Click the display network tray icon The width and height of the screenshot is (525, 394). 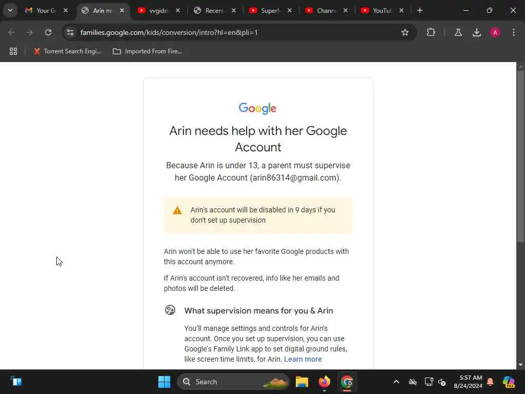pyautogui.click(x=429, y=382)
